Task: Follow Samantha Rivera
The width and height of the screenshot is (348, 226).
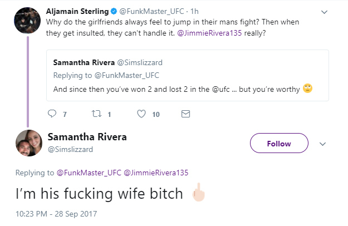Action: coord(279,144)
